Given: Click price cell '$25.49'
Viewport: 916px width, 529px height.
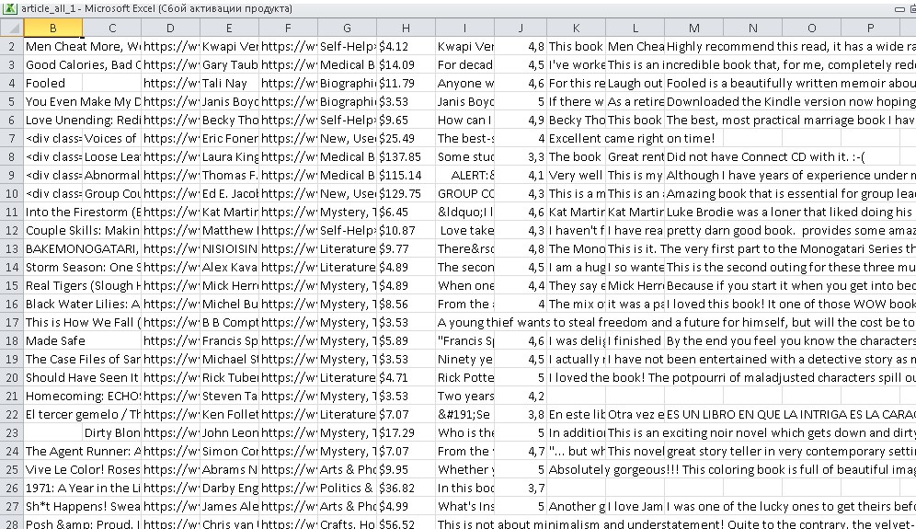Looking at the screenshot, I should tap(406, 139).
